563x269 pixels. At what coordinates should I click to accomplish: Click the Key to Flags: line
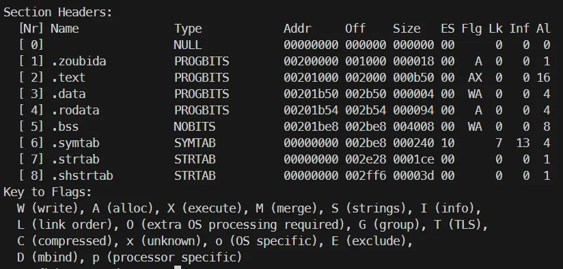(48, 192)
